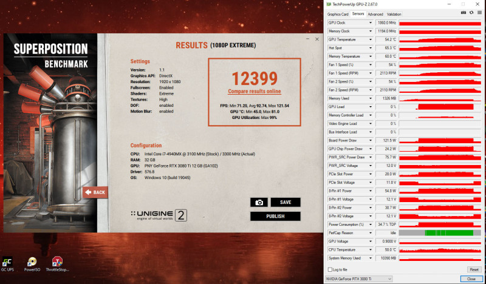Expand the PCIe Slot Power dropdown
486x284 pixels.
pyautogui.click(x=370, y=174)
